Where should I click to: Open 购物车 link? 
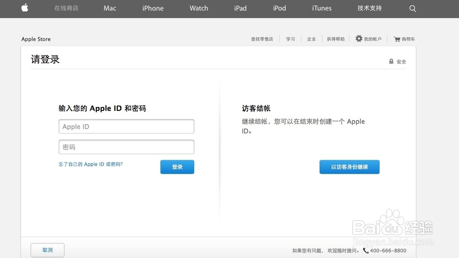pos(408,39)
